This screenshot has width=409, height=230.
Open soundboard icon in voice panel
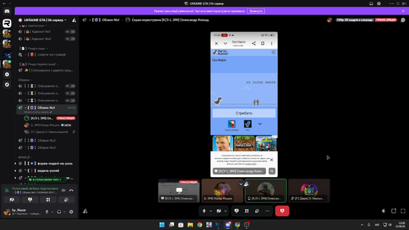(x=66, y=199)
